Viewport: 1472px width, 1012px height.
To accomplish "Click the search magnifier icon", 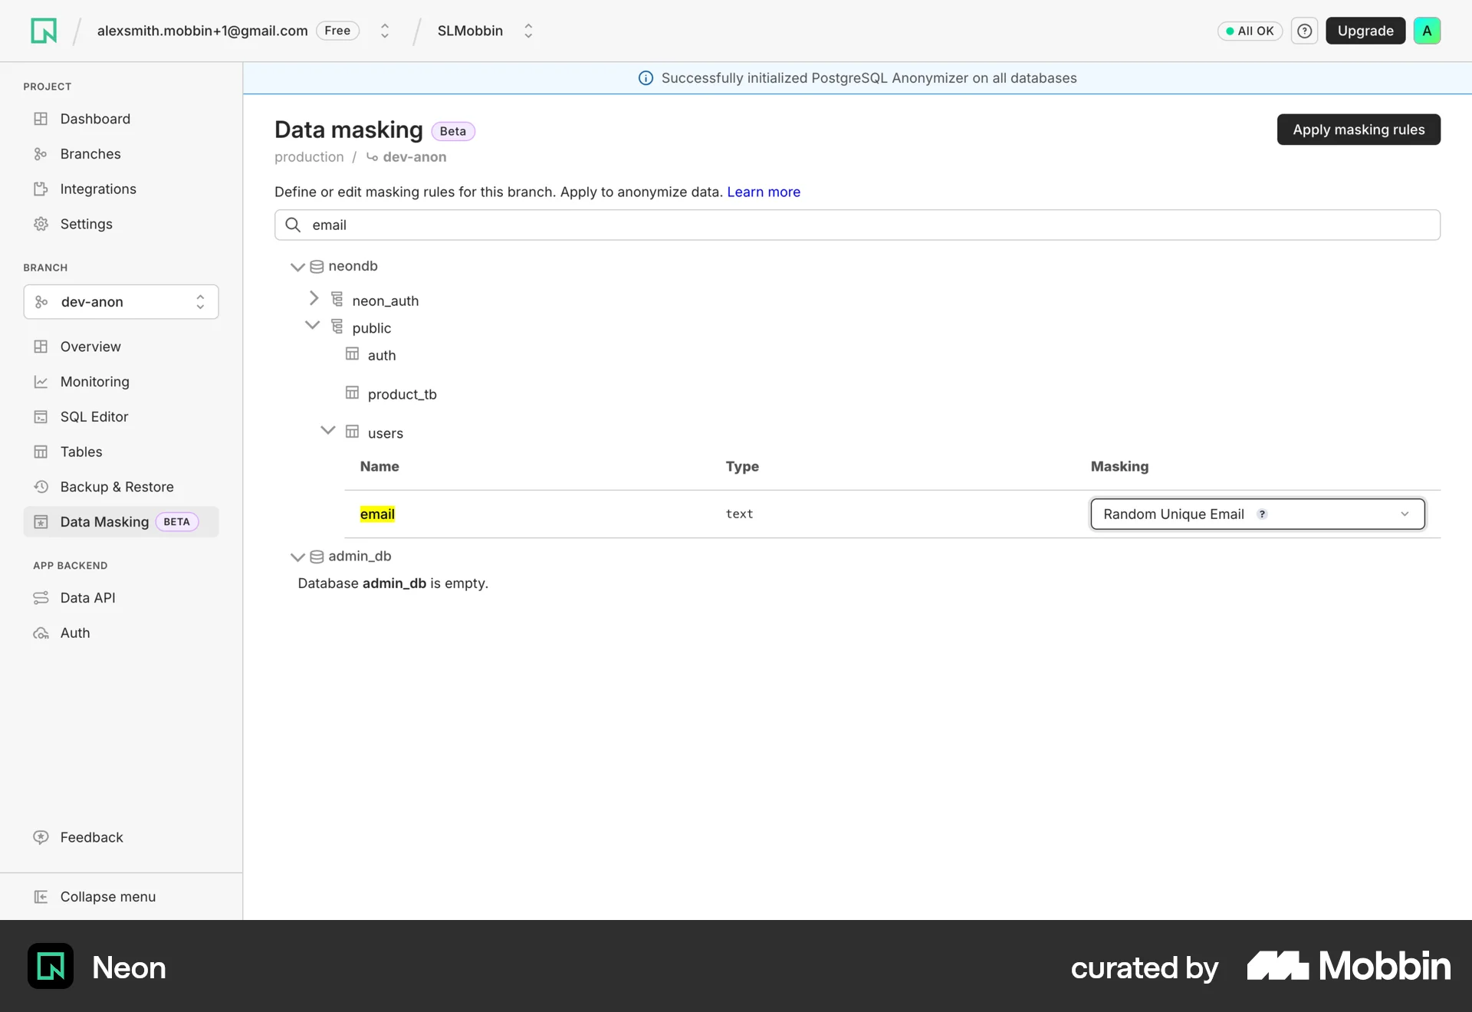I will pos(293,225).
